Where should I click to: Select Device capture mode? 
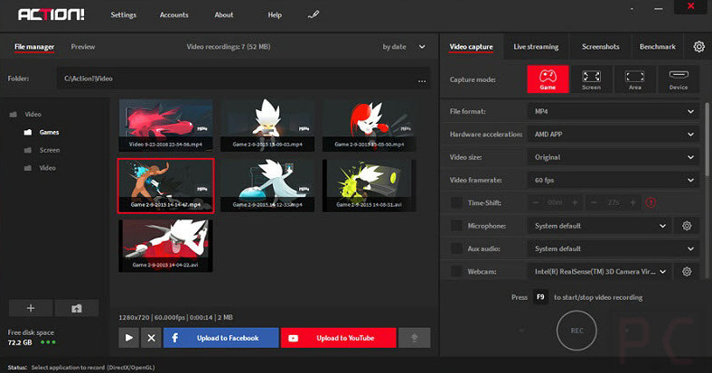point(679,79)
